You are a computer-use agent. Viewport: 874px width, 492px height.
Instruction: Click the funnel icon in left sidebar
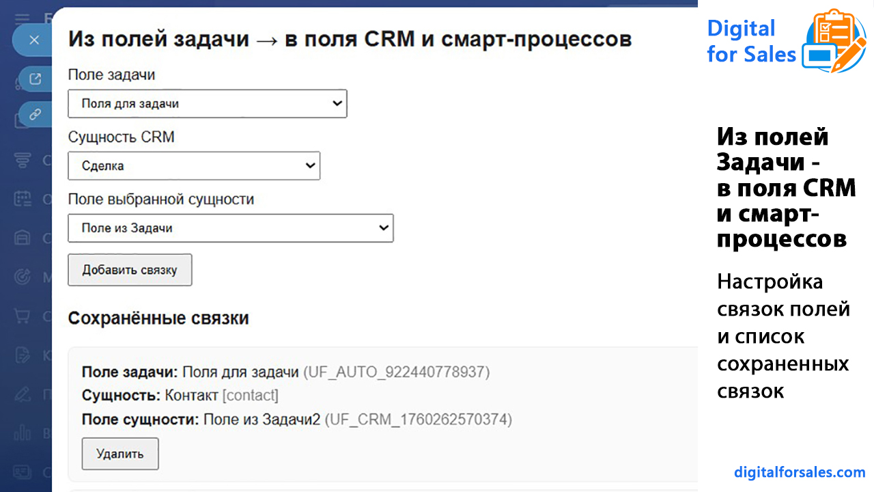point(23,161)
